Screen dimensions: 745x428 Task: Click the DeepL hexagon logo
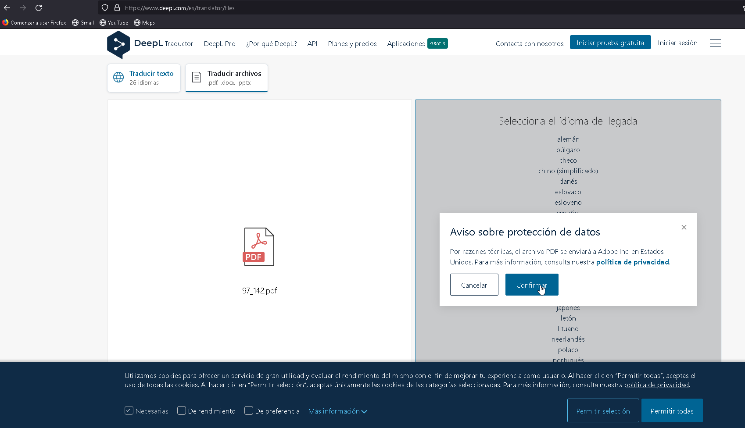[118, 44]
